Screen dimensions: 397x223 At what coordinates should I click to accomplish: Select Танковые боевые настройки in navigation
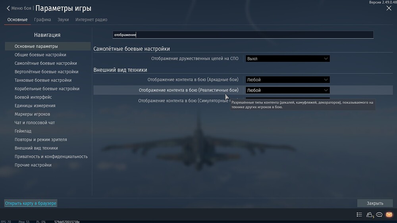pyautogui.click(x=43, y=81)
